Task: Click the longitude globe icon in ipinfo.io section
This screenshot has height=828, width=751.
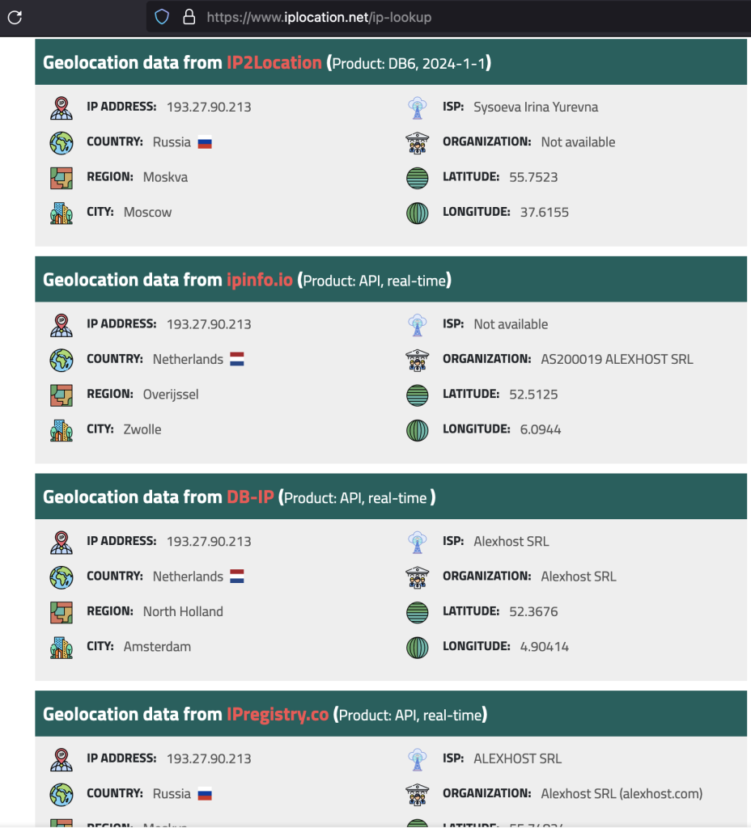Action: pyautogui.click(x=417, y=430)
